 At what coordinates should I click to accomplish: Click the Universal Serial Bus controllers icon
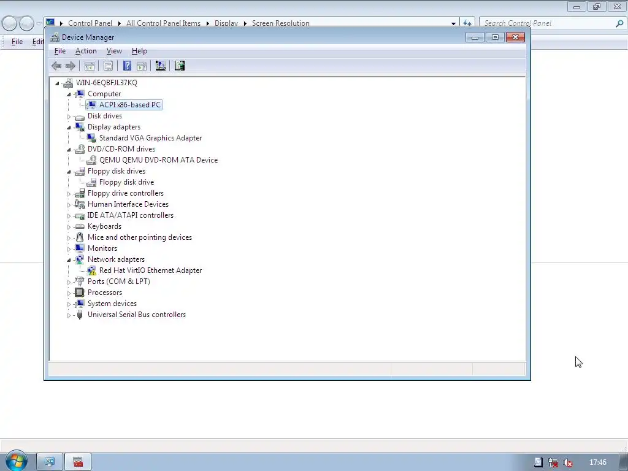click(80, 315)
